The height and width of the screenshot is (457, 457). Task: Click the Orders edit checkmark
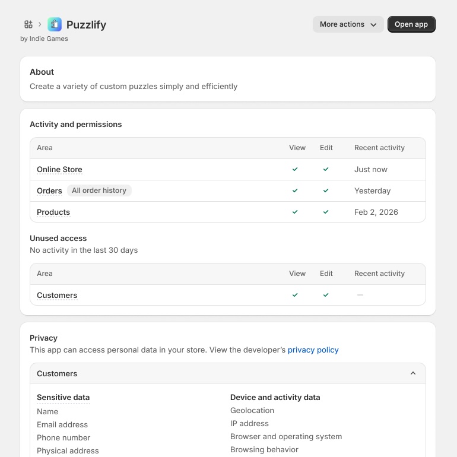pyautogui.click(x=326, y=191)
